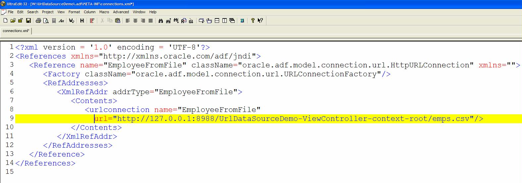
Task: Click the "<Contents>" opening tag on line 7
Action: pyautogui.click(x=94, y=101)
